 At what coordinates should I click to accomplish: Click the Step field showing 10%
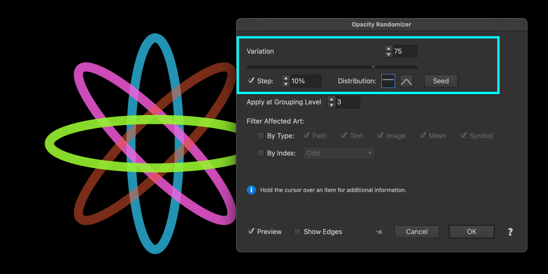(306, 81)
